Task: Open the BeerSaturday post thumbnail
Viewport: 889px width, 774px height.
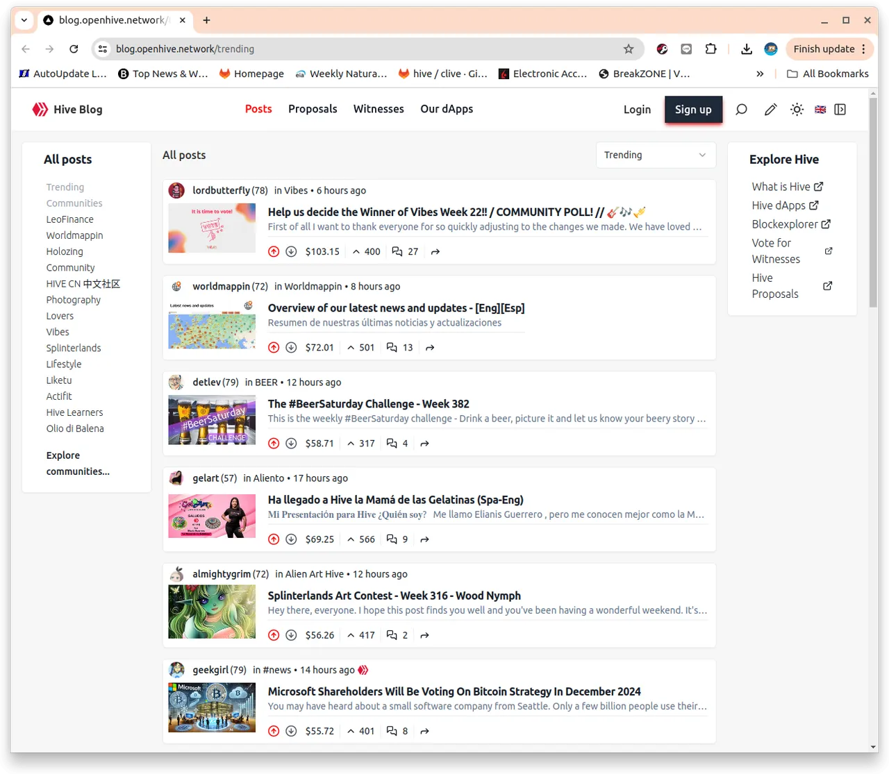Action: click(212, 421)
